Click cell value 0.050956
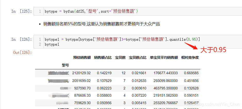This screenshot has height=109, width=242. (x=104, y=103)
